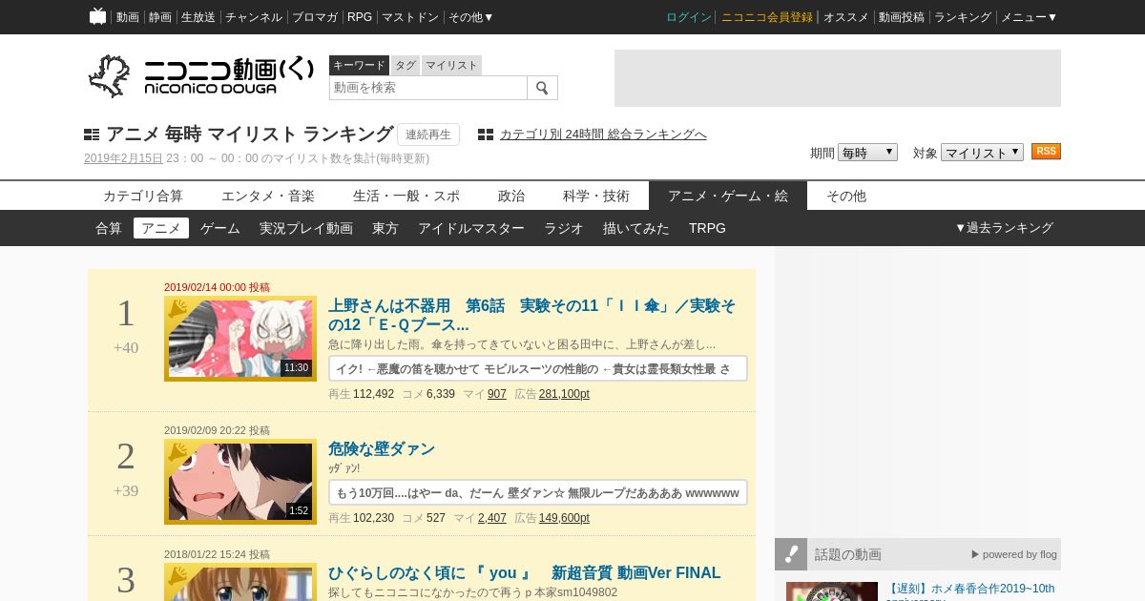This screenshot has height=601, width=1145.
Task: Open the ブロマガ link in top bar
Action: [x=315, y=17]
